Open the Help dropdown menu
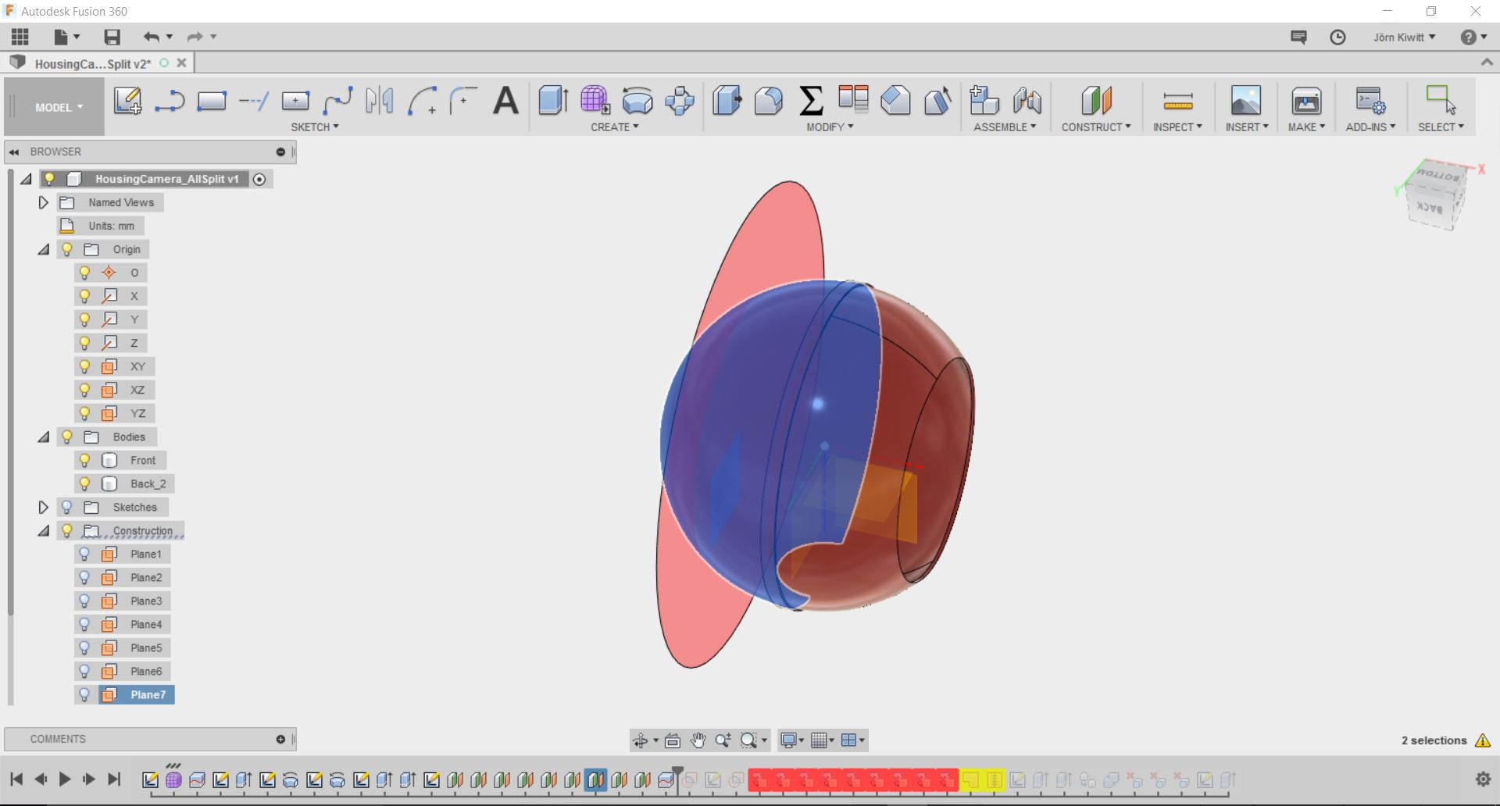 [x=1473, y=37]
